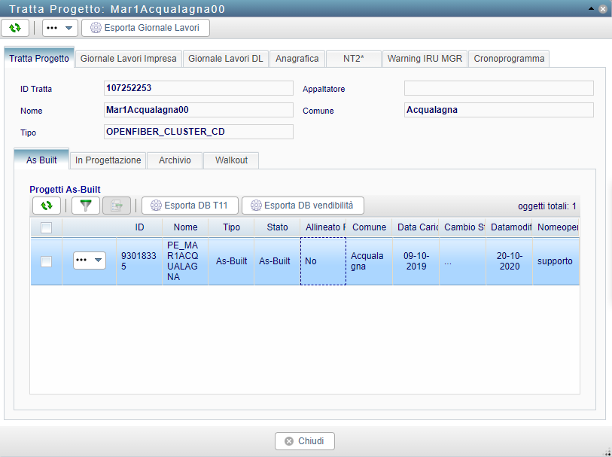This screenshot has height=457, width=612.
Task: Click the ID Tratta input field
Action: (198, 88)
